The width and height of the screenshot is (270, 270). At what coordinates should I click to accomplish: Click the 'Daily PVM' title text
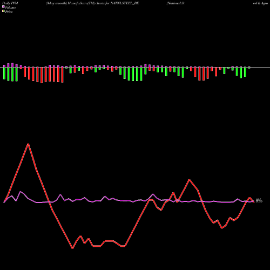pos(10,3)
